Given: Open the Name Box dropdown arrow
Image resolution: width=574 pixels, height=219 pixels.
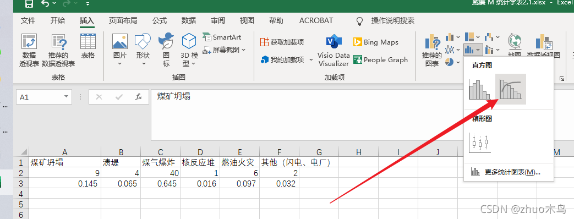Looking at the screenshot, I should [66, 97].
